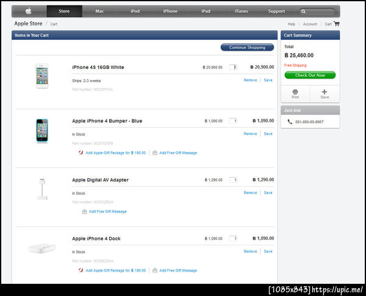Click the Apple Store breadcrumb link
The height and width of the screenshot is (296, 366).
point(28,24)
